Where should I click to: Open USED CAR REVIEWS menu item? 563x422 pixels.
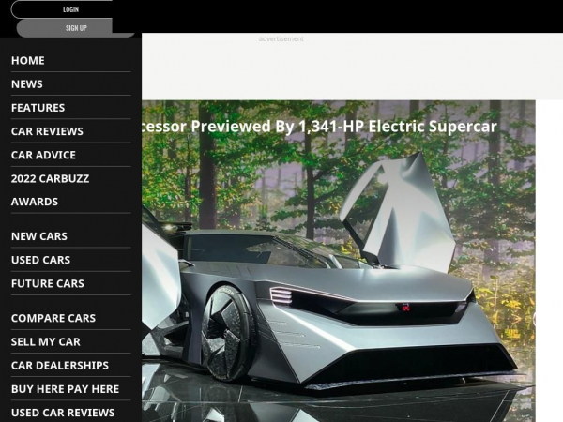(x=63, y=412)
